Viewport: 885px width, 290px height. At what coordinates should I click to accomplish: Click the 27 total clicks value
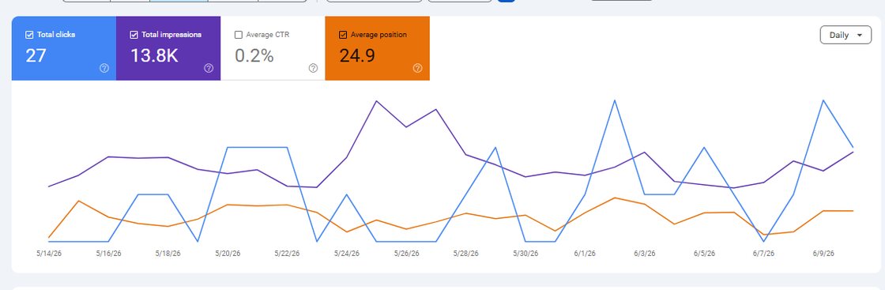pos(36,56)
